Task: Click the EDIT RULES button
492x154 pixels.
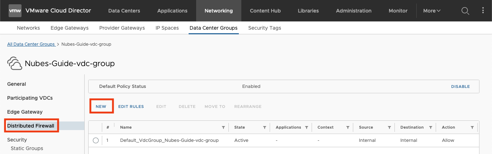Action: 131,106
